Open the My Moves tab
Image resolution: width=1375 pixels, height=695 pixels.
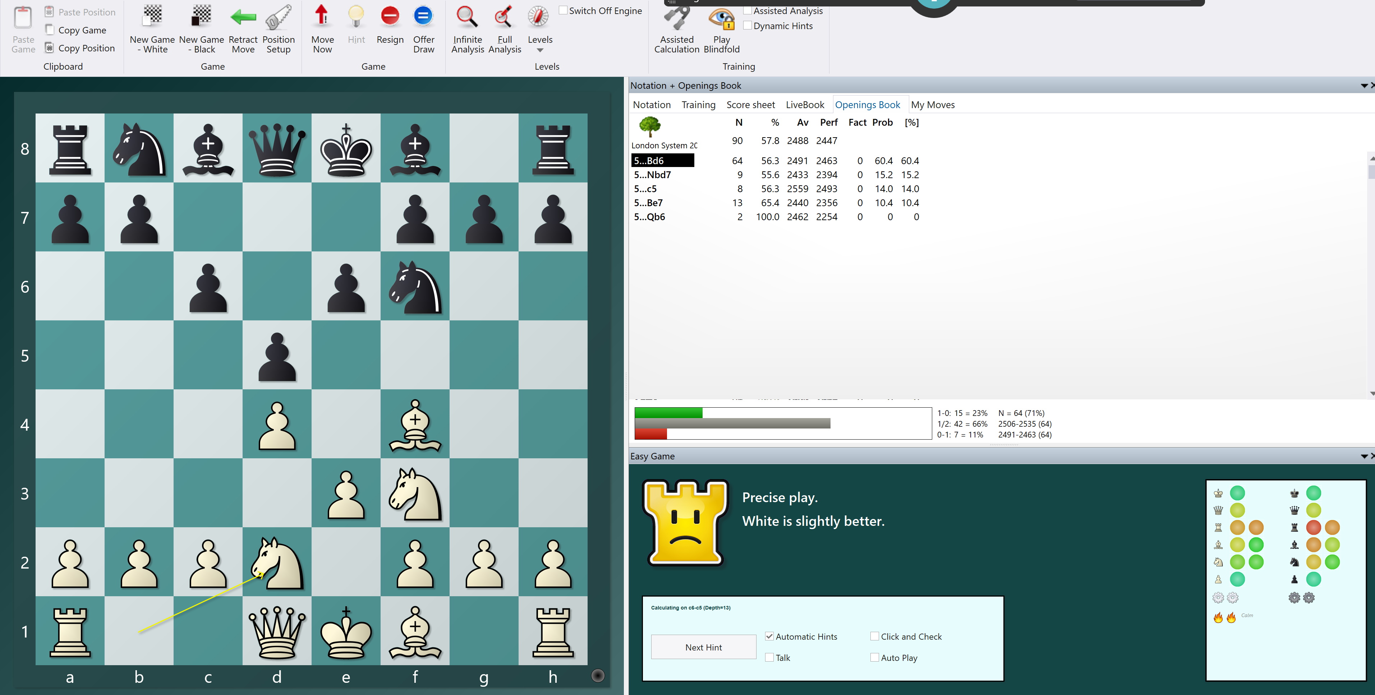tap(933, 105)
